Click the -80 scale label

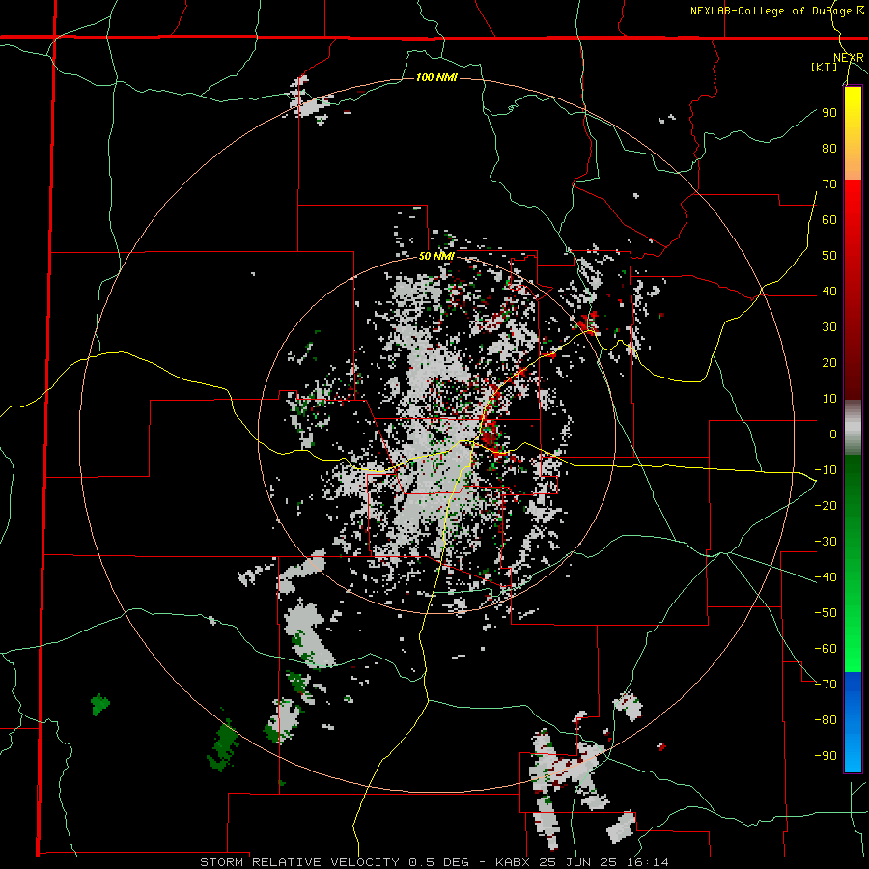click(826, 720)
